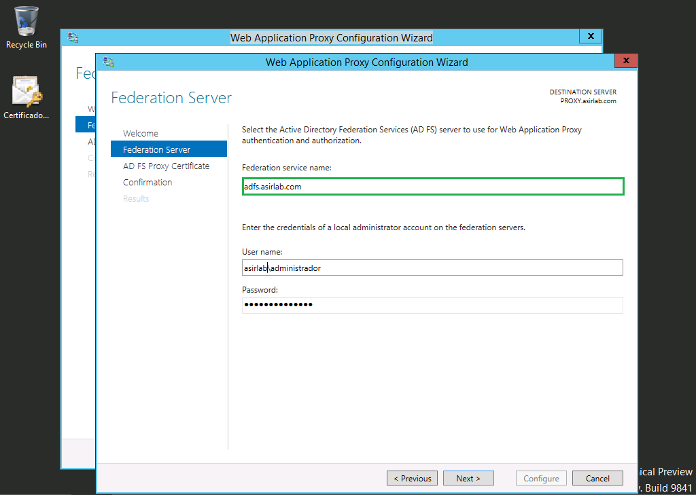
Task: Click the 'Federation service name:' label
Action: [x=287, y=168]
